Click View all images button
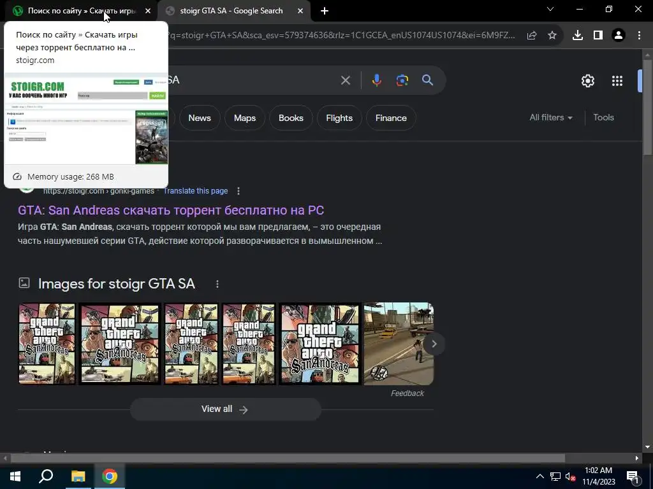 tap(225, 409)
